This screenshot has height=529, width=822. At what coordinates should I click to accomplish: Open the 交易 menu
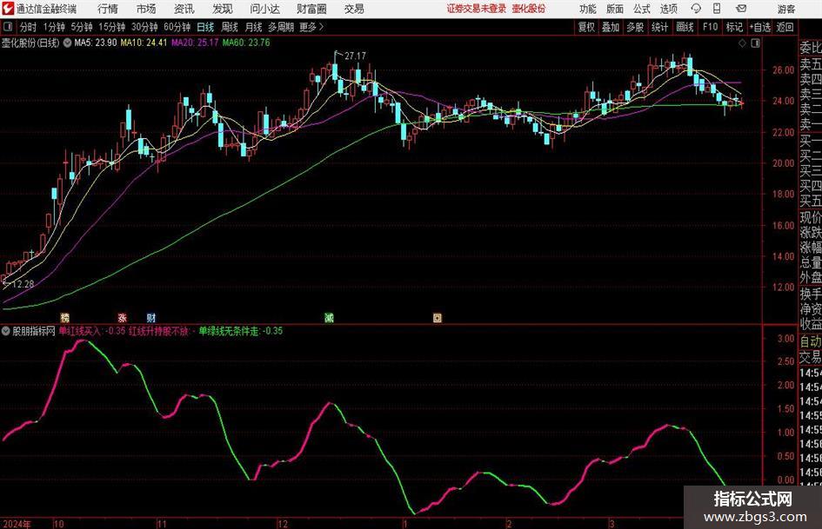coord(354,9)
